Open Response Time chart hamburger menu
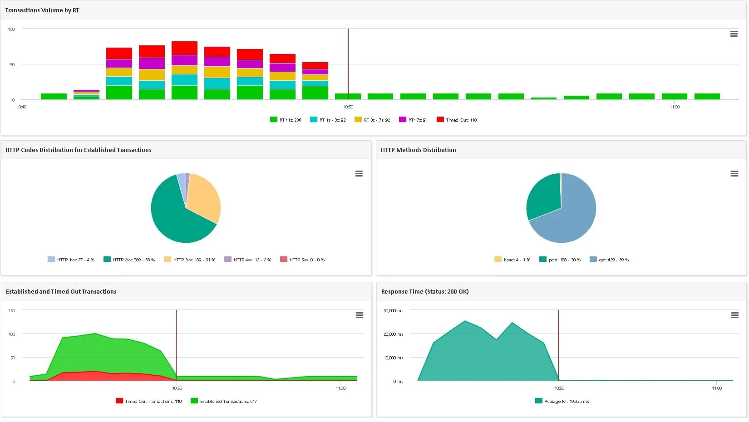Screen dimensions: 749x422 (x=734, y=315)
